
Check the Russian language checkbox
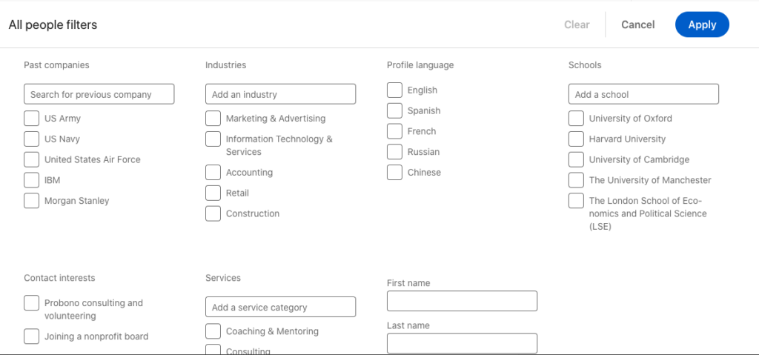[394, 152]
